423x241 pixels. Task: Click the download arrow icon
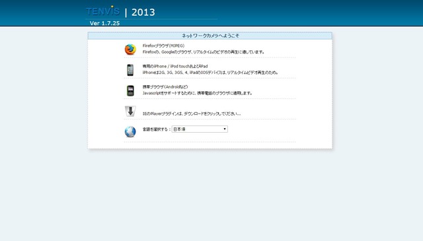[130, 112]
